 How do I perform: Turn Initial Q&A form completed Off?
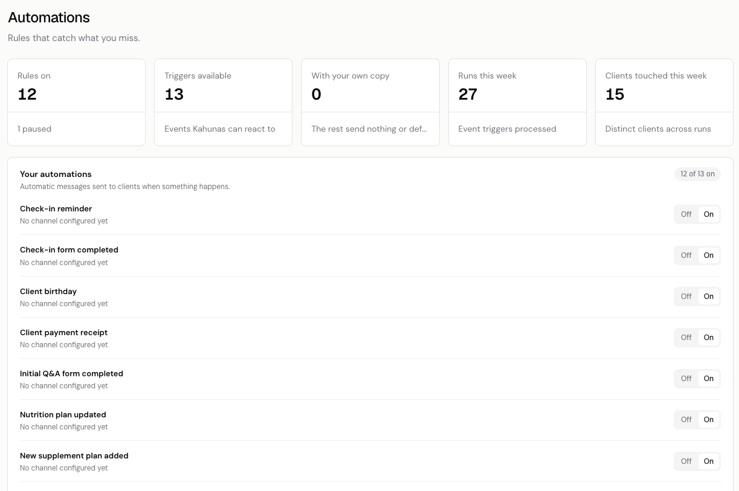click(686, 379)
